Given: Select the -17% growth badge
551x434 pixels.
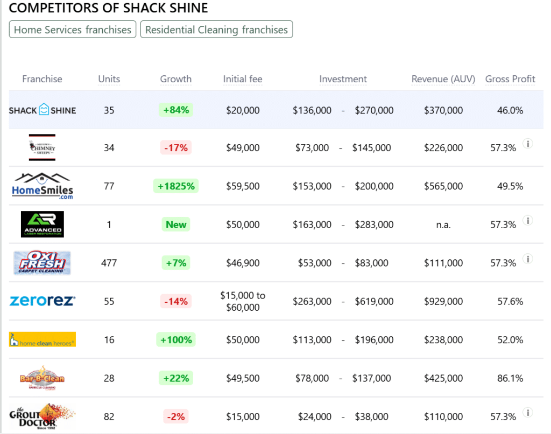Looking at the screenshot, I should point(176,147).
